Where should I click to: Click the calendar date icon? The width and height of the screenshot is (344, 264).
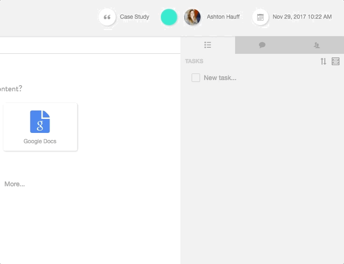click(x=260, y=17)
